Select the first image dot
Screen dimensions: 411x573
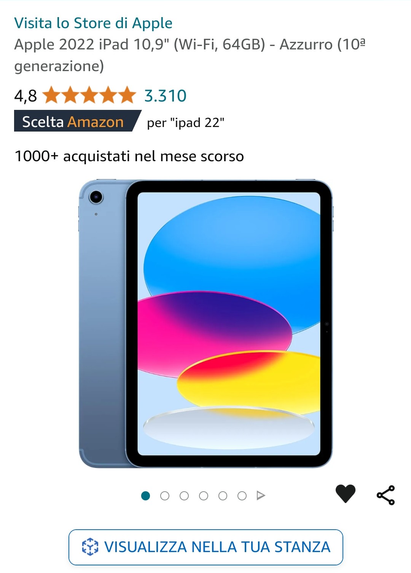(145, 496)
